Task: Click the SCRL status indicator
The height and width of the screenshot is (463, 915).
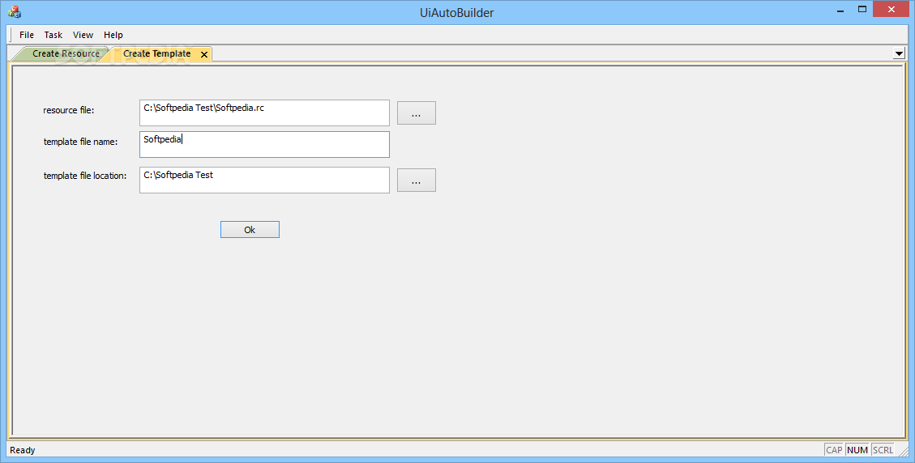Action: click(x=883, y=450)
